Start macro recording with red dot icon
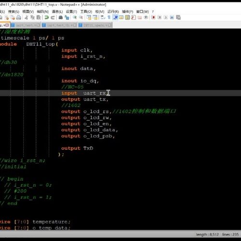This screenshot has height=241, width=241. (154, 17)
